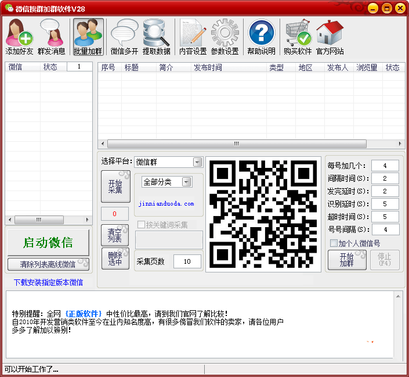Click account list scroll right arrow
Screen dimensions: 409x377
[x=88, y=220]
